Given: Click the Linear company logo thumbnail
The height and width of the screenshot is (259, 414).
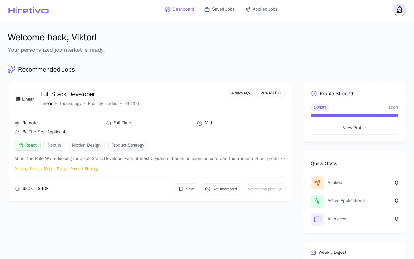Looking at the screenshot, I should [25, 99].
